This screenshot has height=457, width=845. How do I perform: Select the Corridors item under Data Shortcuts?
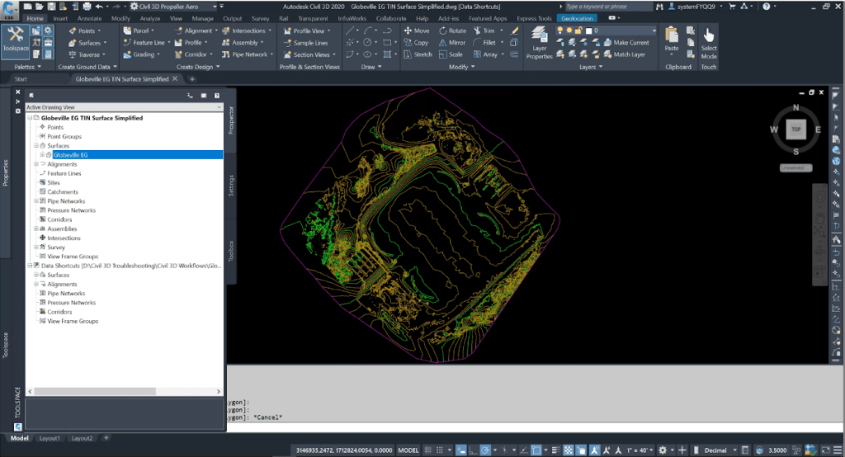[59, 312]
